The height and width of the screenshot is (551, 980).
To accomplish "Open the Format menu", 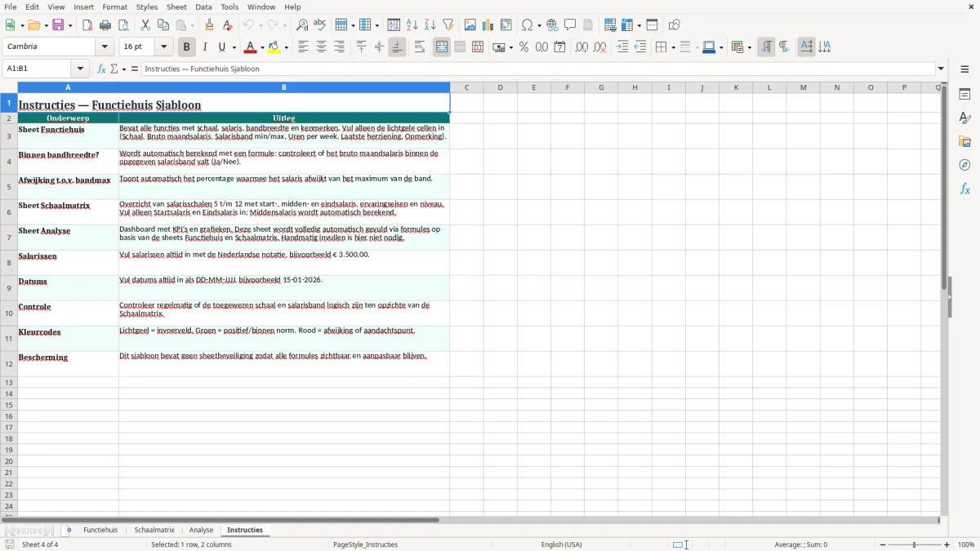I will pos(114,7).
